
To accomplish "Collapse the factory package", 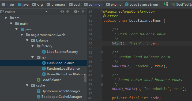I will click(33, 46).
